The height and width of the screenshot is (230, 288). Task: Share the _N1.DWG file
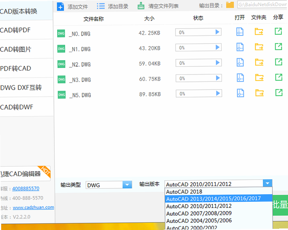click(x=278, y=47)
